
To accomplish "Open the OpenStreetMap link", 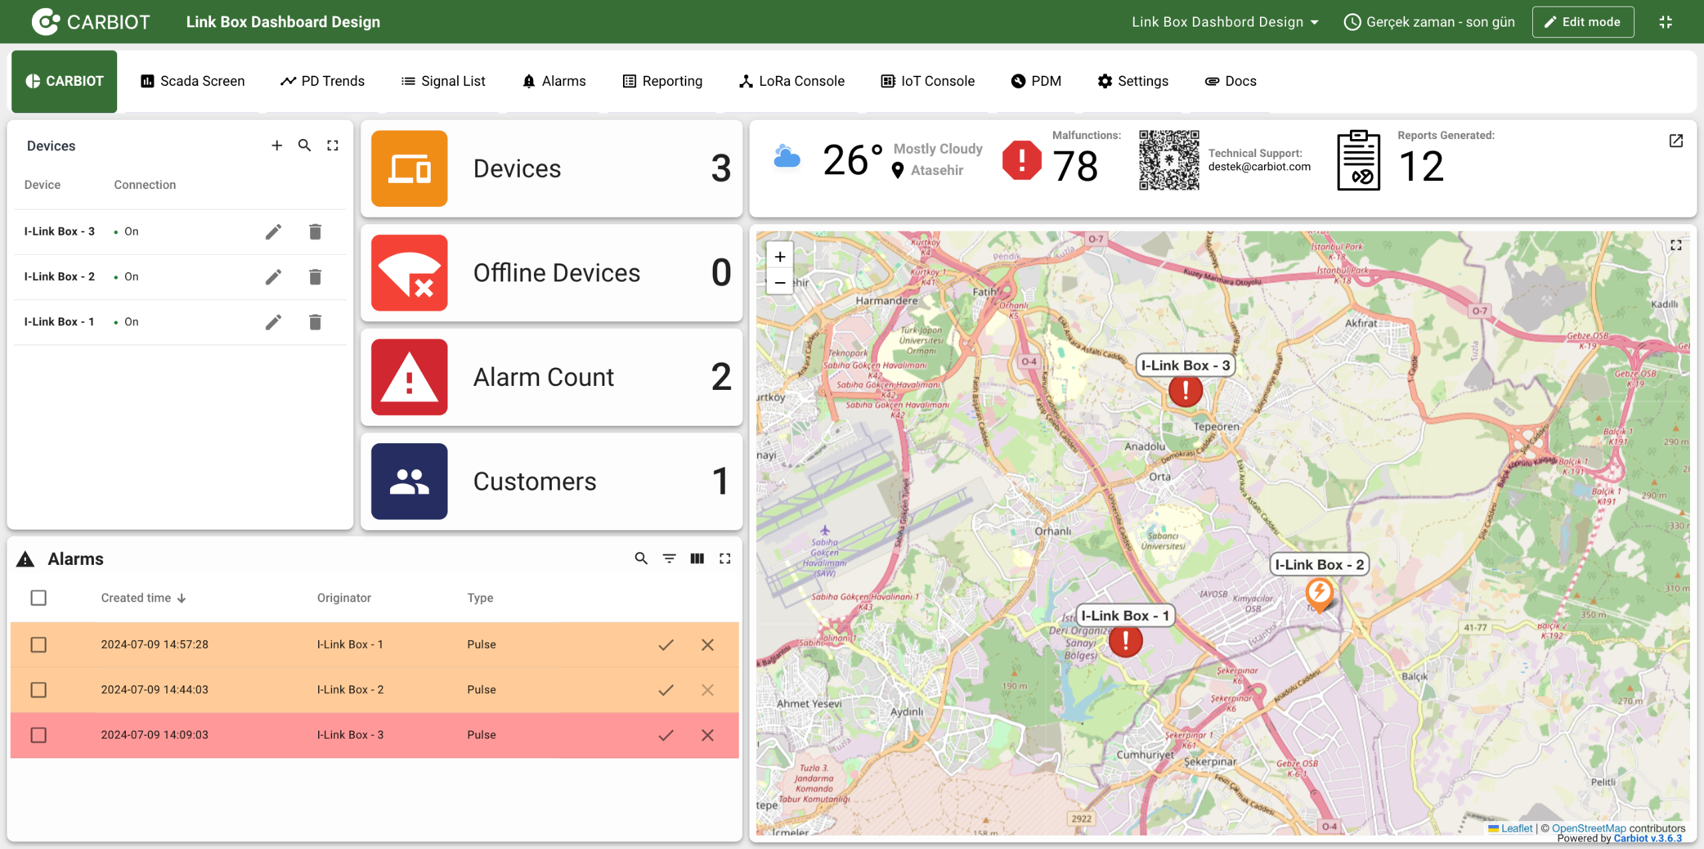I will (x=1588, y=828).
